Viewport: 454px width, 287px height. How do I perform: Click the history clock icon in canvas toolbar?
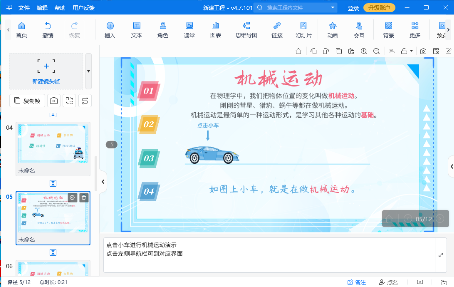coord(436,51)
